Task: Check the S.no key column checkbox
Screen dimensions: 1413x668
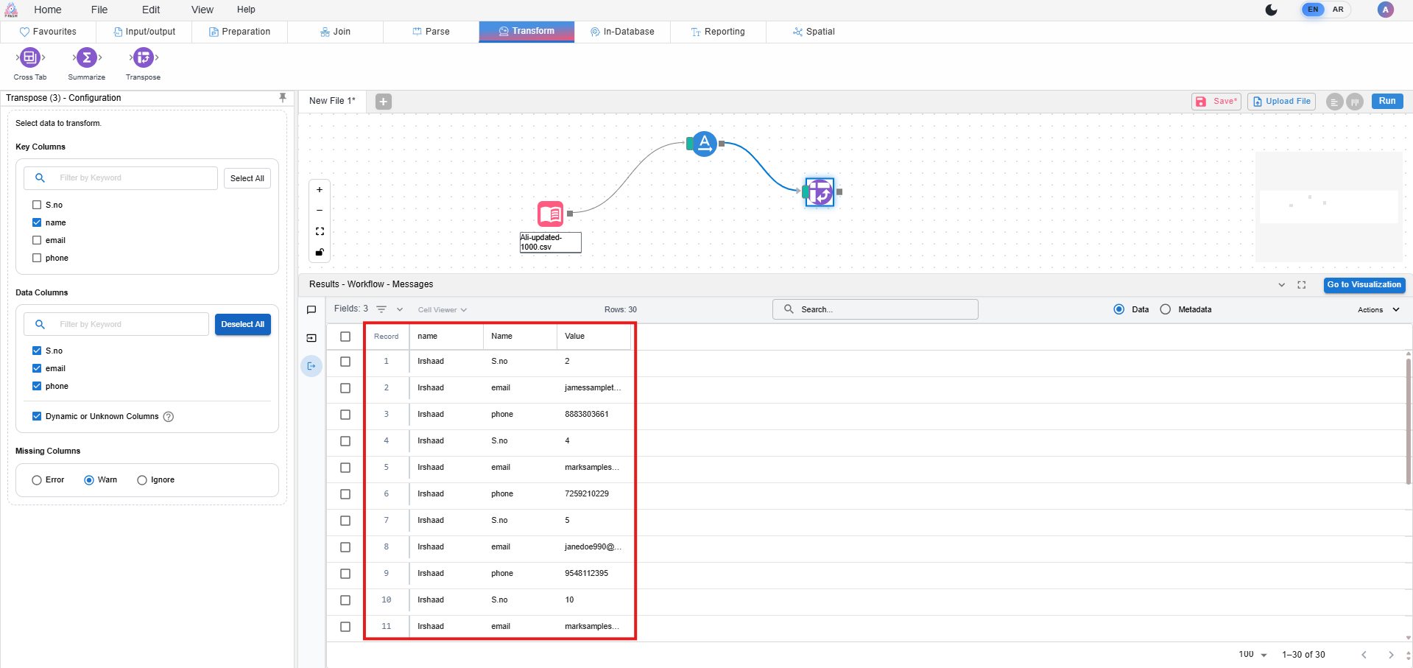Action: click(x=37, y=205)
